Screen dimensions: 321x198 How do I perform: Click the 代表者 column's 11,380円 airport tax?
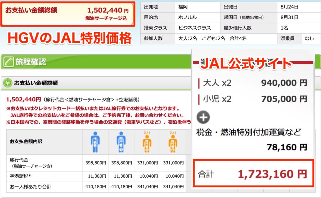tap(97, 176)
